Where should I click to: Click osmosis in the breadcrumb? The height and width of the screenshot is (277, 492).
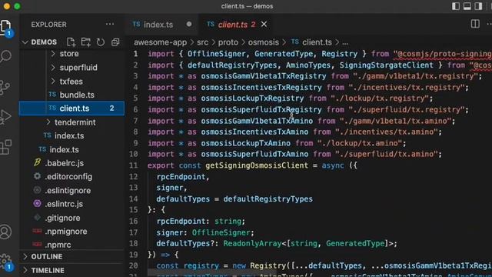pos(263,42)
